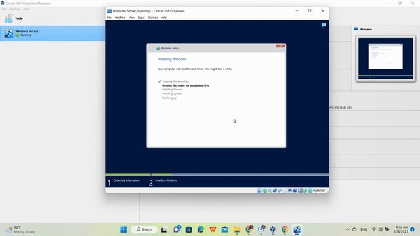Click the keyboard capture status icon

click(x=310, y=191)
